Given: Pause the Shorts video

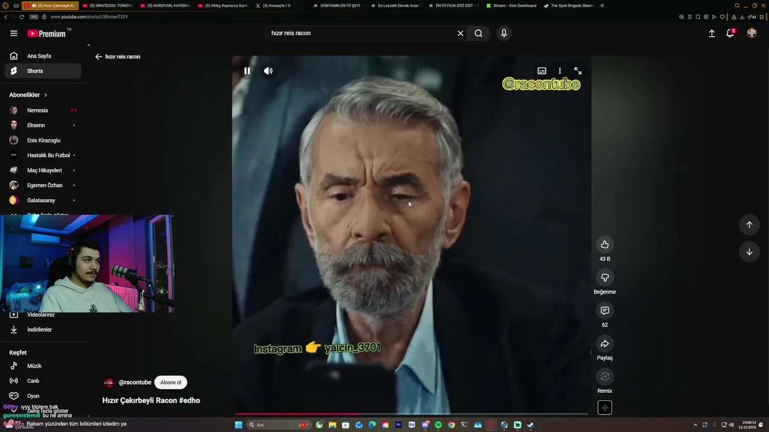Looking at the screenshot, I should point(247,71).
